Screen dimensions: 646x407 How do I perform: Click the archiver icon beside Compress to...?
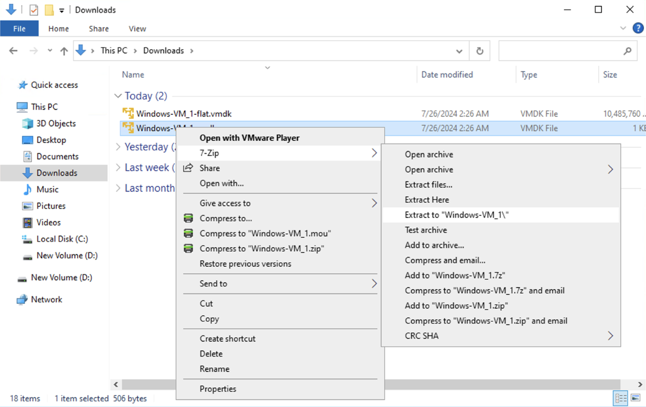[x=188, y=218]
